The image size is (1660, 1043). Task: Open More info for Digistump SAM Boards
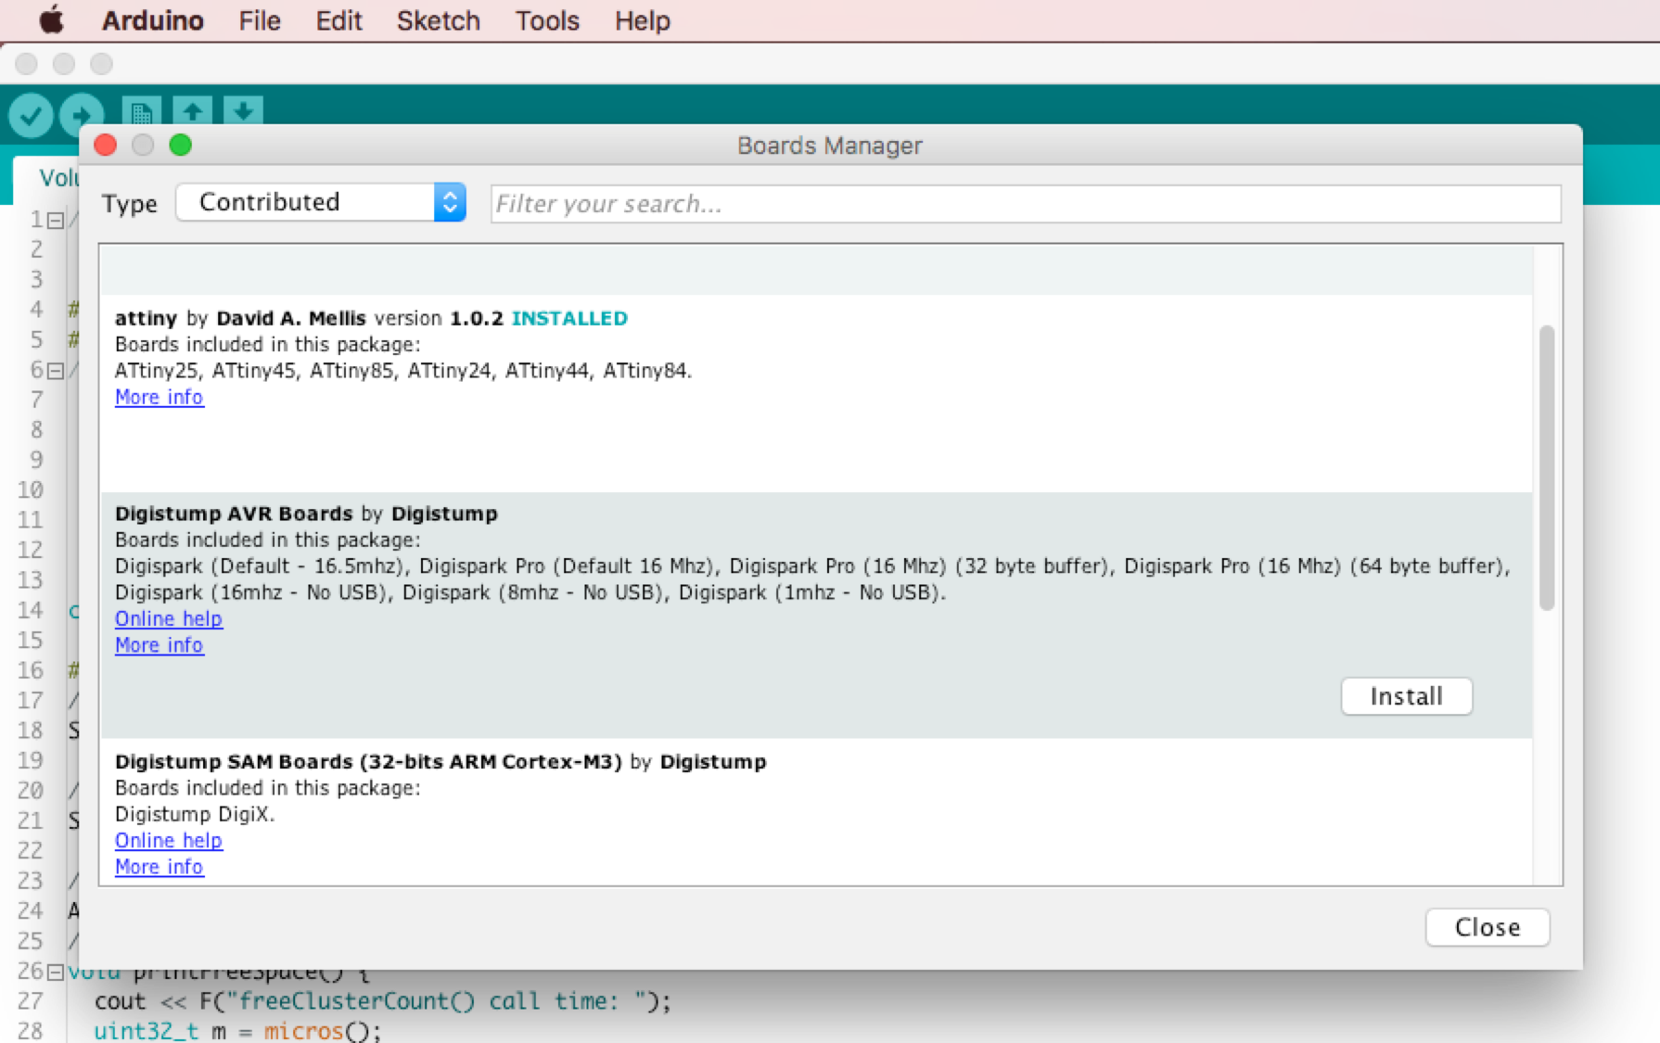point(160,867)
